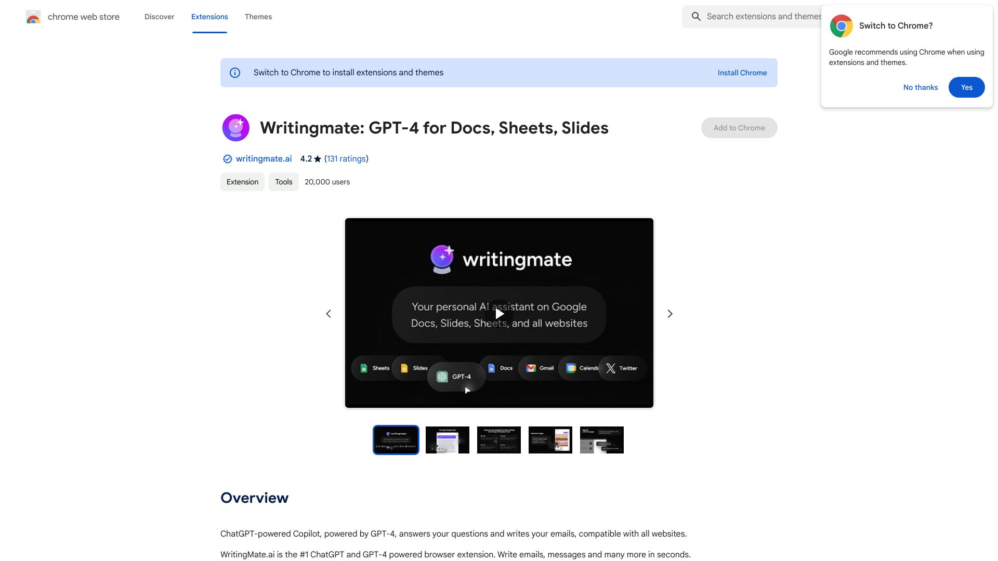Click the writingmate.ai developer link
Screen dimensions: 998x561
pos(263,158)
